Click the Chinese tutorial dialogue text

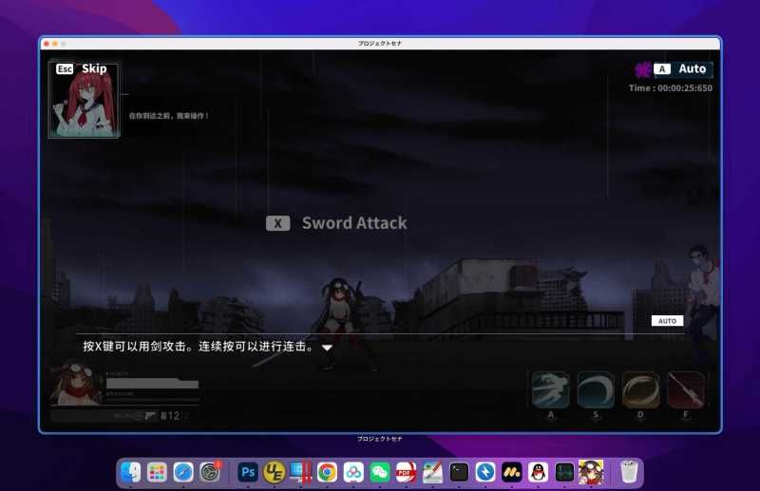(x=199, y=347)
